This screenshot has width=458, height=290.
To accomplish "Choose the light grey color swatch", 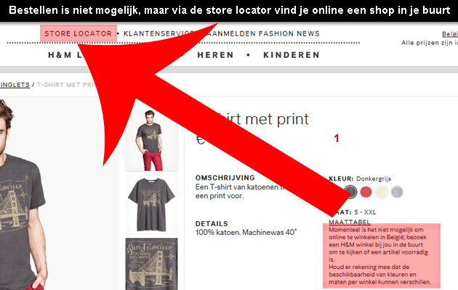I will (397, 192).
